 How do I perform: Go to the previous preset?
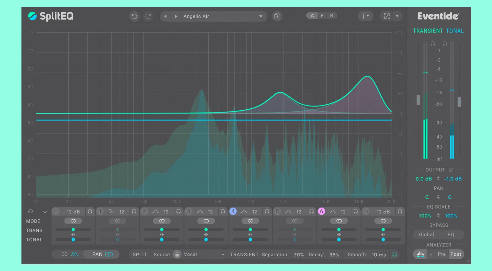[165, 16]
